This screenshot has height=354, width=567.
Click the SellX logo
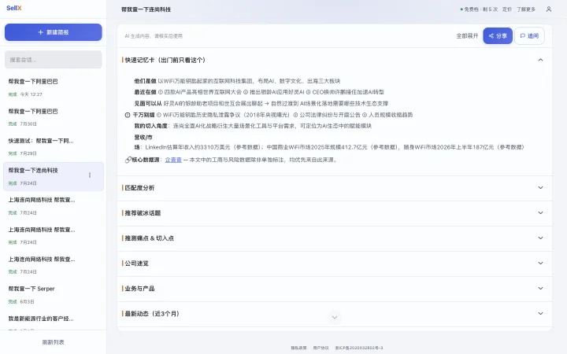point(13,8)
